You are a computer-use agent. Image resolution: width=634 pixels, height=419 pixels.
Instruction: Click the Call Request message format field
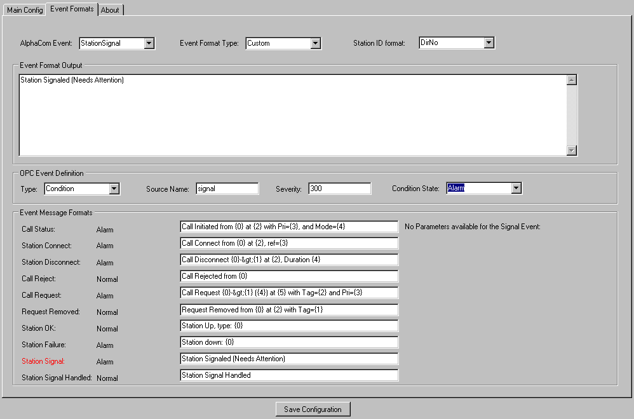289,293
